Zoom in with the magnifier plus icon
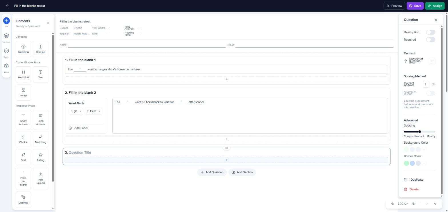 click(413, 204)
